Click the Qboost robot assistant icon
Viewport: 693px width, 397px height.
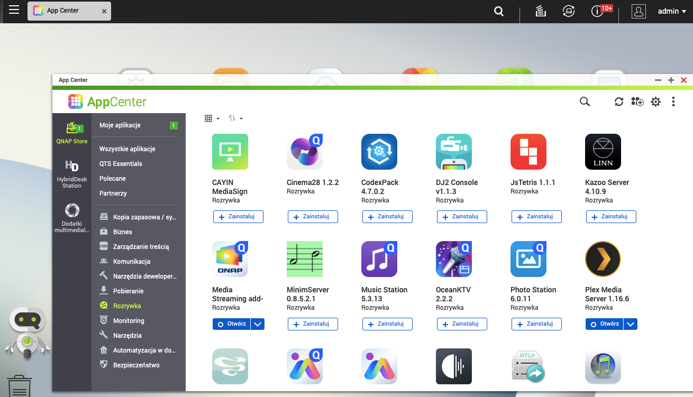28,334
